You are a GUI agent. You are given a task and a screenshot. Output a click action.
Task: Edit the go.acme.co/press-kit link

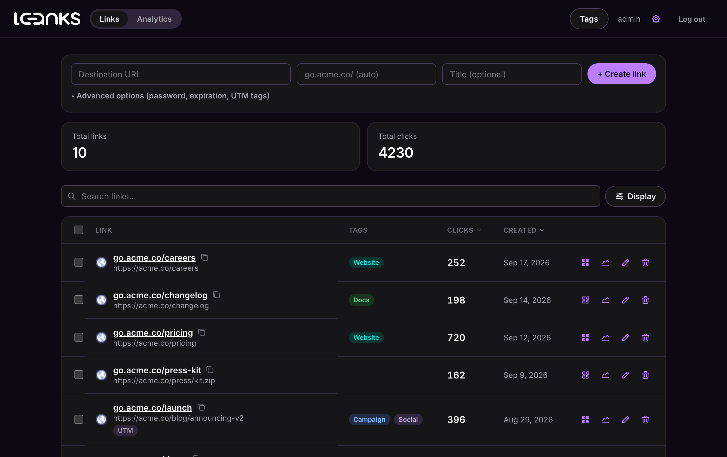click(625, 375)
